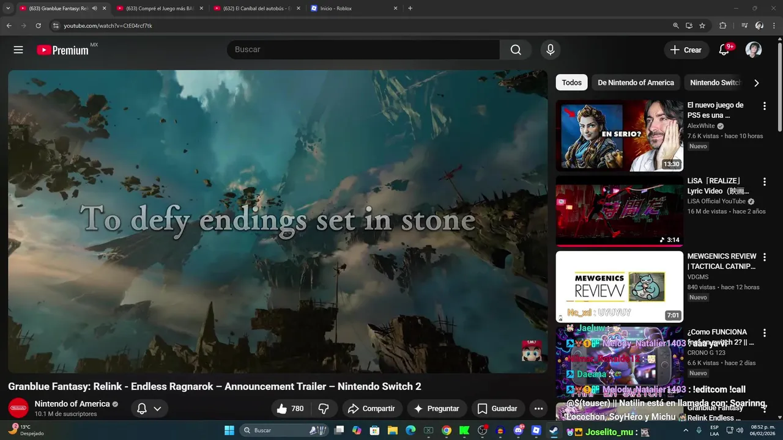Open Discord from the taskbar
Viewport: 783px width, 440px height.
pyautogui.click(x=519, y=430)
